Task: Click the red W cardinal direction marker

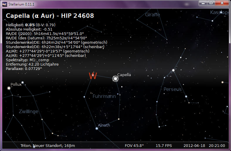Action: click(x=93, y=76)
